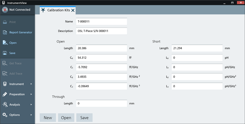Click the Calibration Kits tab icon
Screen dimensions: 245x124
43,10
